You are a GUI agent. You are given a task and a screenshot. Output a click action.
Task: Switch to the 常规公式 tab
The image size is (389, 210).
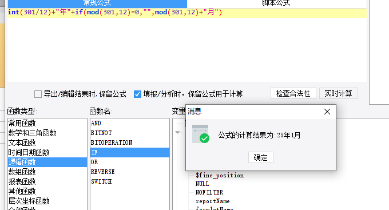97,3
